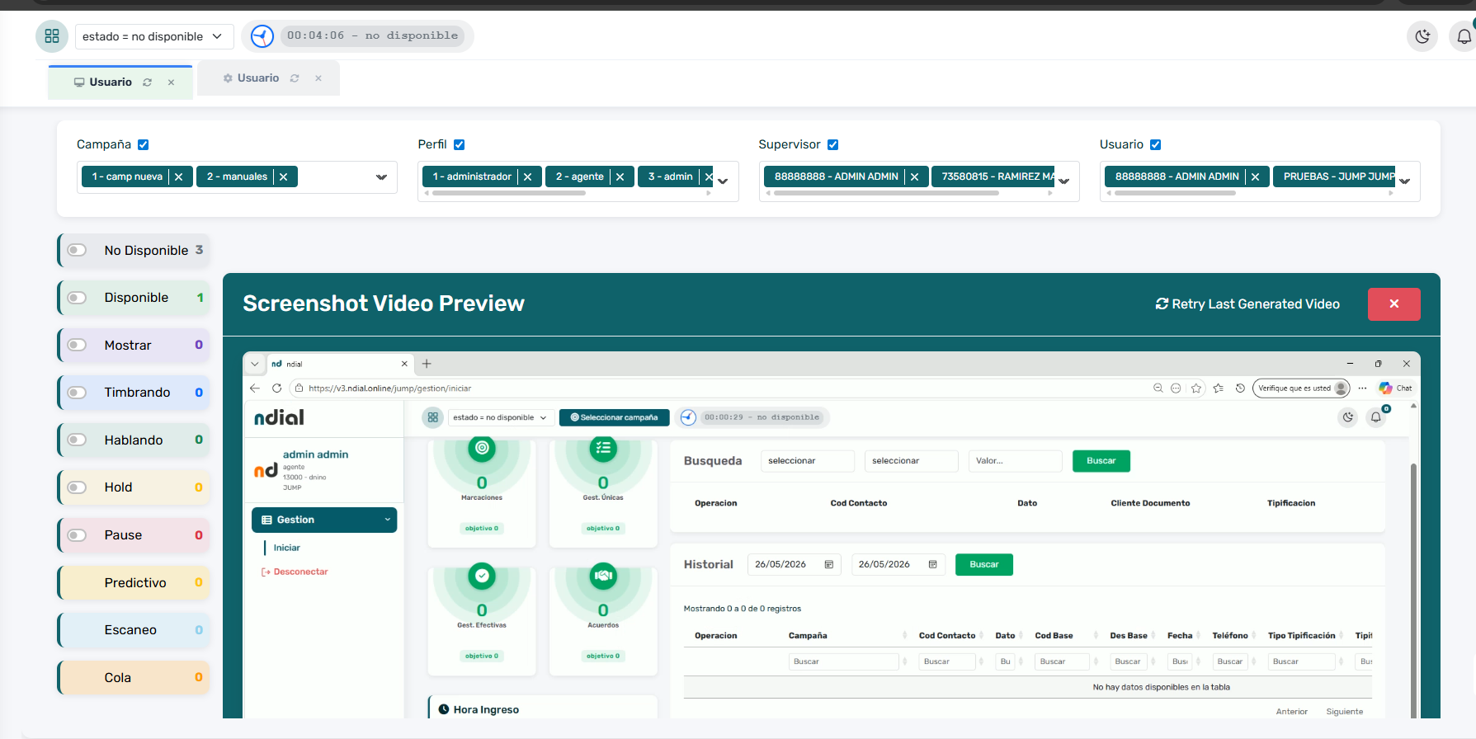Screen dimensions: 1476x739
Task: Remove supervisor tag 88888888 - ADMIN ADMIN
Action: 914,177
